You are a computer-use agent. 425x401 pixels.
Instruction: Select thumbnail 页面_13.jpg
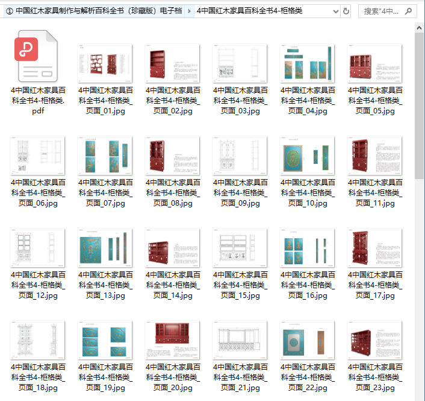105,248
